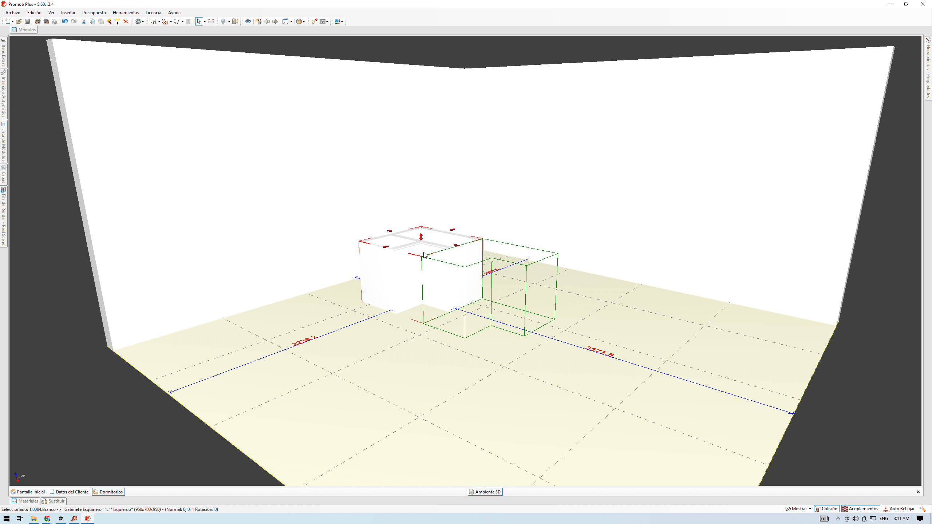The image size is (932, 524).
Task: Click the Save project icon
Action: point(27,21)
